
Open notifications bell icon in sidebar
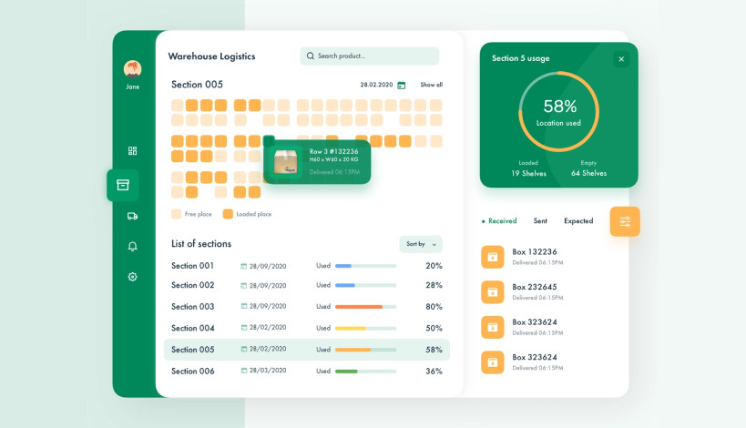pos(132,247)
